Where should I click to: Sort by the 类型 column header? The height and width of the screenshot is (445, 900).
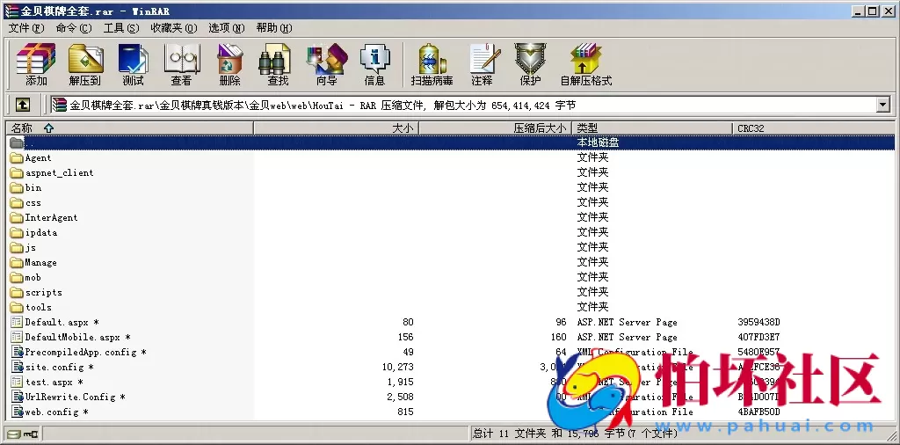click(x=652, y=128)
